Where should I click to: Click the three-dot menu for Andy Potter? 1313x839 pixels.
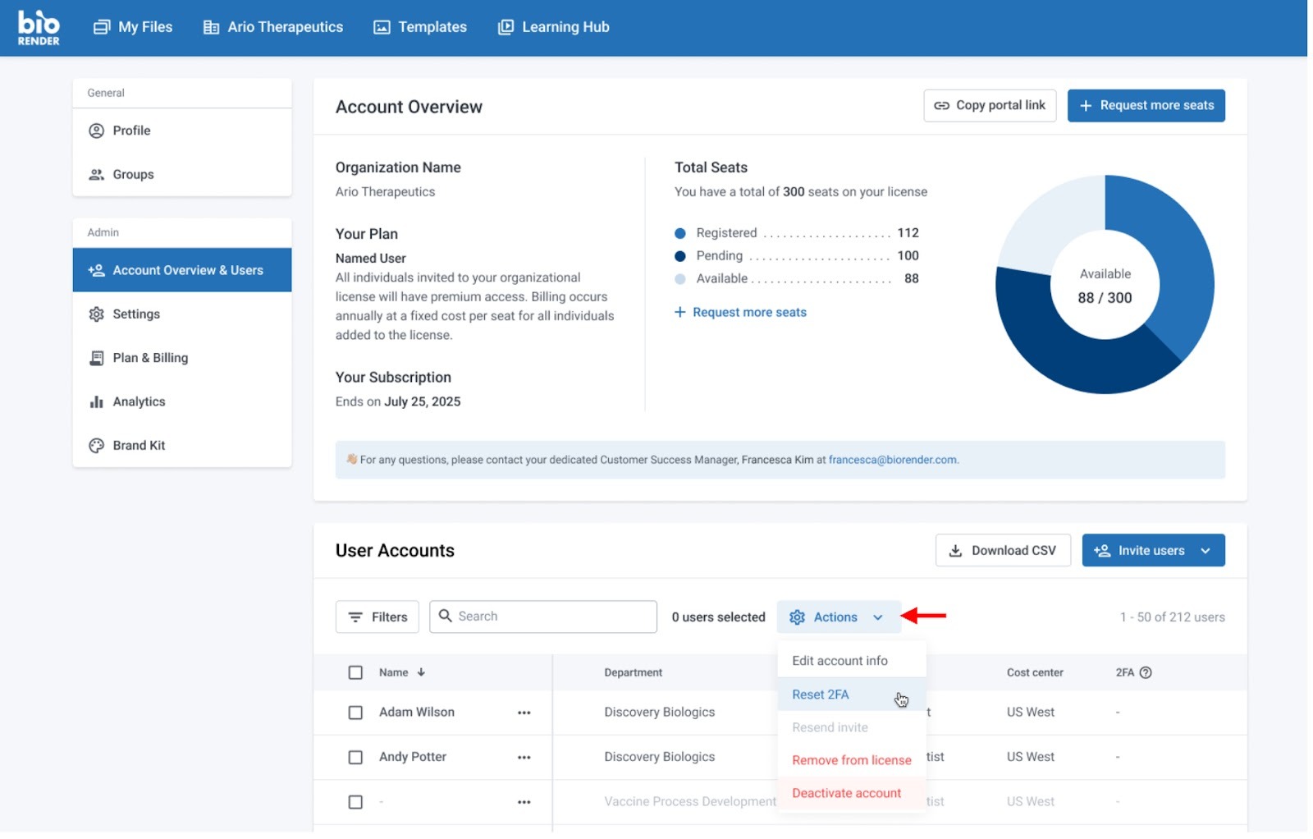(524, 757)
